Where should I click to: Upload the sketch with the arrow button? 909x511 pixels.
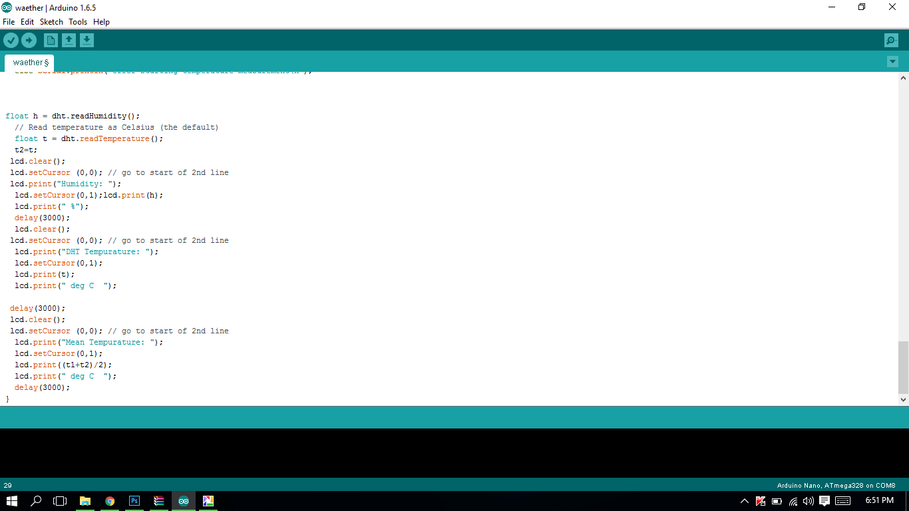[x=29, y=41]
